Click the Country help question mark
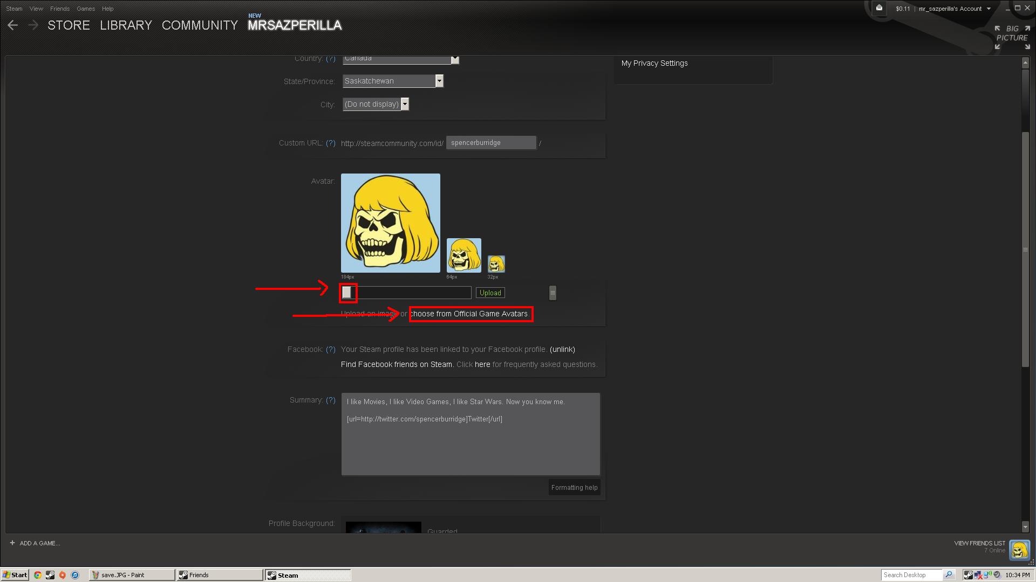 tap(331, 59)
